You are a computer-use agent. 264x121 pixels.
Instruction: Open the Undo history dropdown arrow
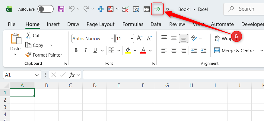[78, 9]
